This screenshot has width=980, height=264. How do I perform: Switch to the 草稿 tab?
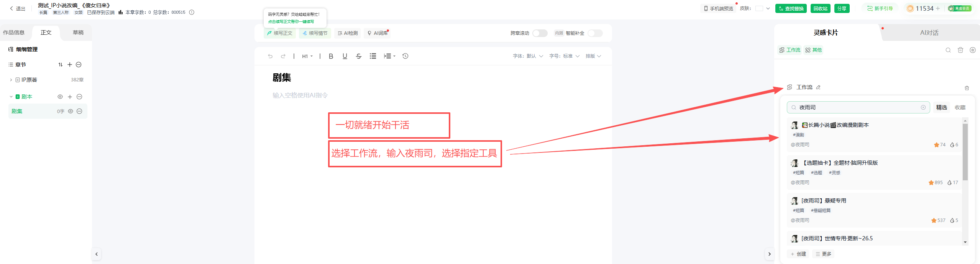pos(78,32)
